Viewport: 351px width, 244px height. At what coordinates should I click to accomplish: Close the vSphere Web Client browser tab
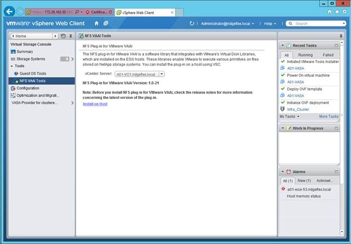(172, 12)
